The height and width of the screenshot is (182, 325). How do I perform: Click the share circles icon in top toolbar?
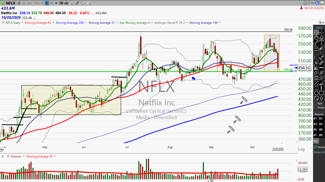[88, 3]
